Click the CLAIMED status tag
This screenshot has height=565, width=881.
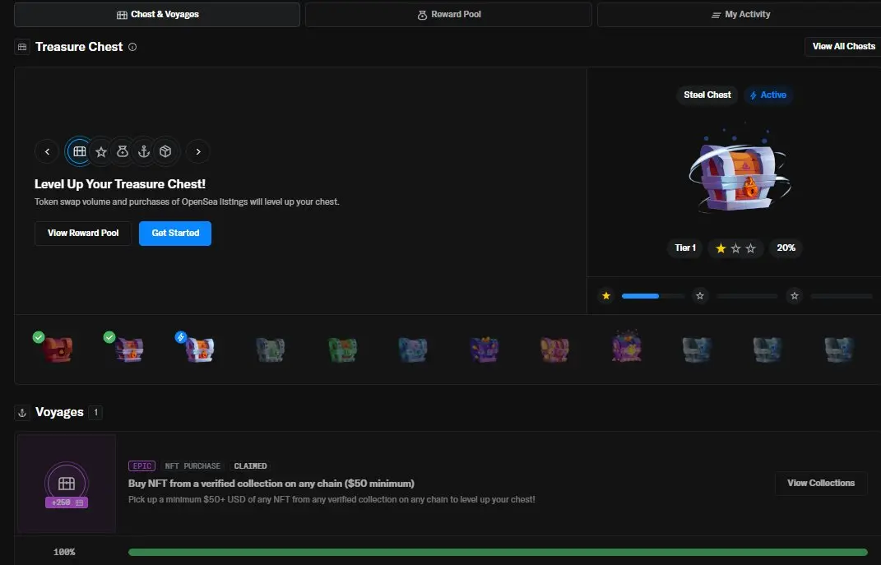pos(251,466)
